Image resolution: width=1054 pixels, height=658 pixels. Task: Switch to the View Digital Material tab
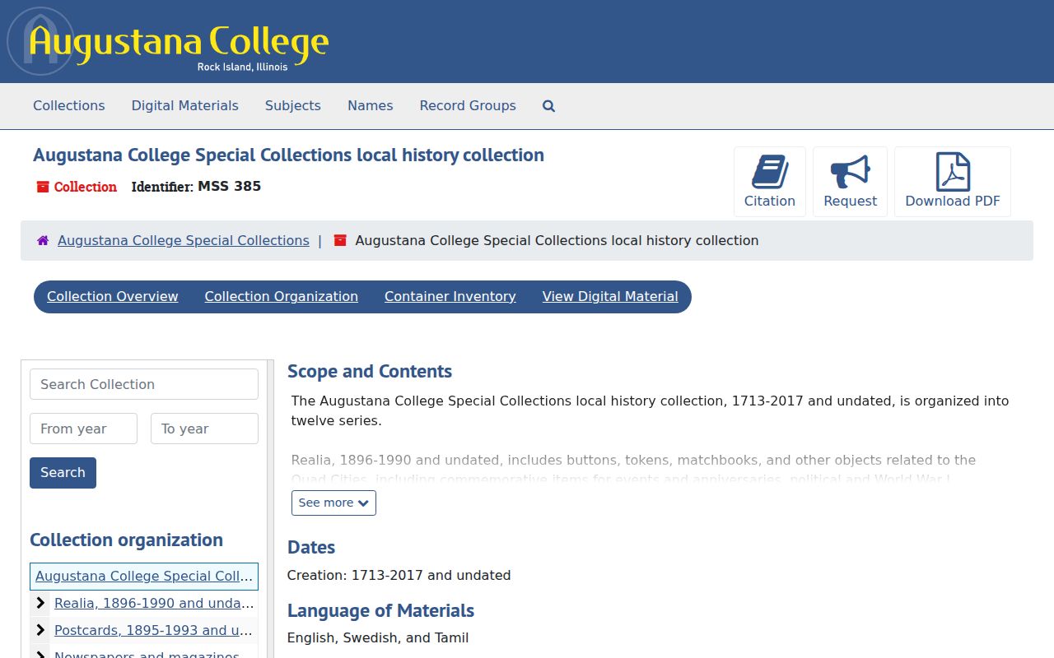[x=610, y=297]
